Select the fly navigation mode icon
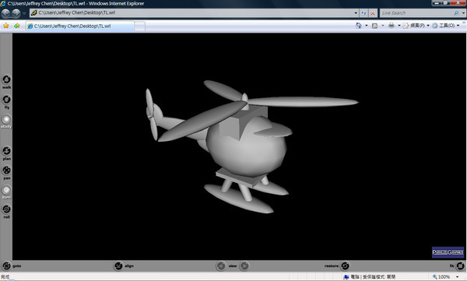Viewport: 467px width, 281px height. [6, 100]
